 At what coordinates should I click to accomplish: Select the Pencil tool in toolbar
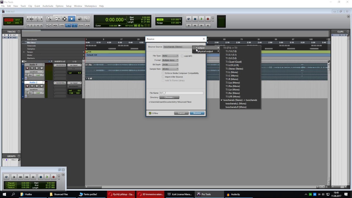pos(87,19)
